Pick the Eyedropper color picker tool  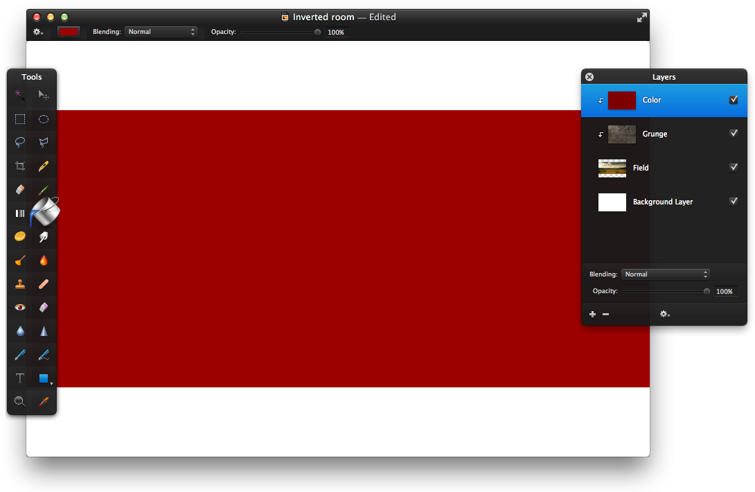pyautogui.click(x=44, y=402)
